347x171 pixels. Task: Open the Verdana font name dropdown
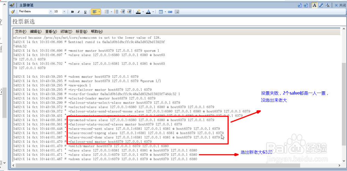(x=51, y=11)
